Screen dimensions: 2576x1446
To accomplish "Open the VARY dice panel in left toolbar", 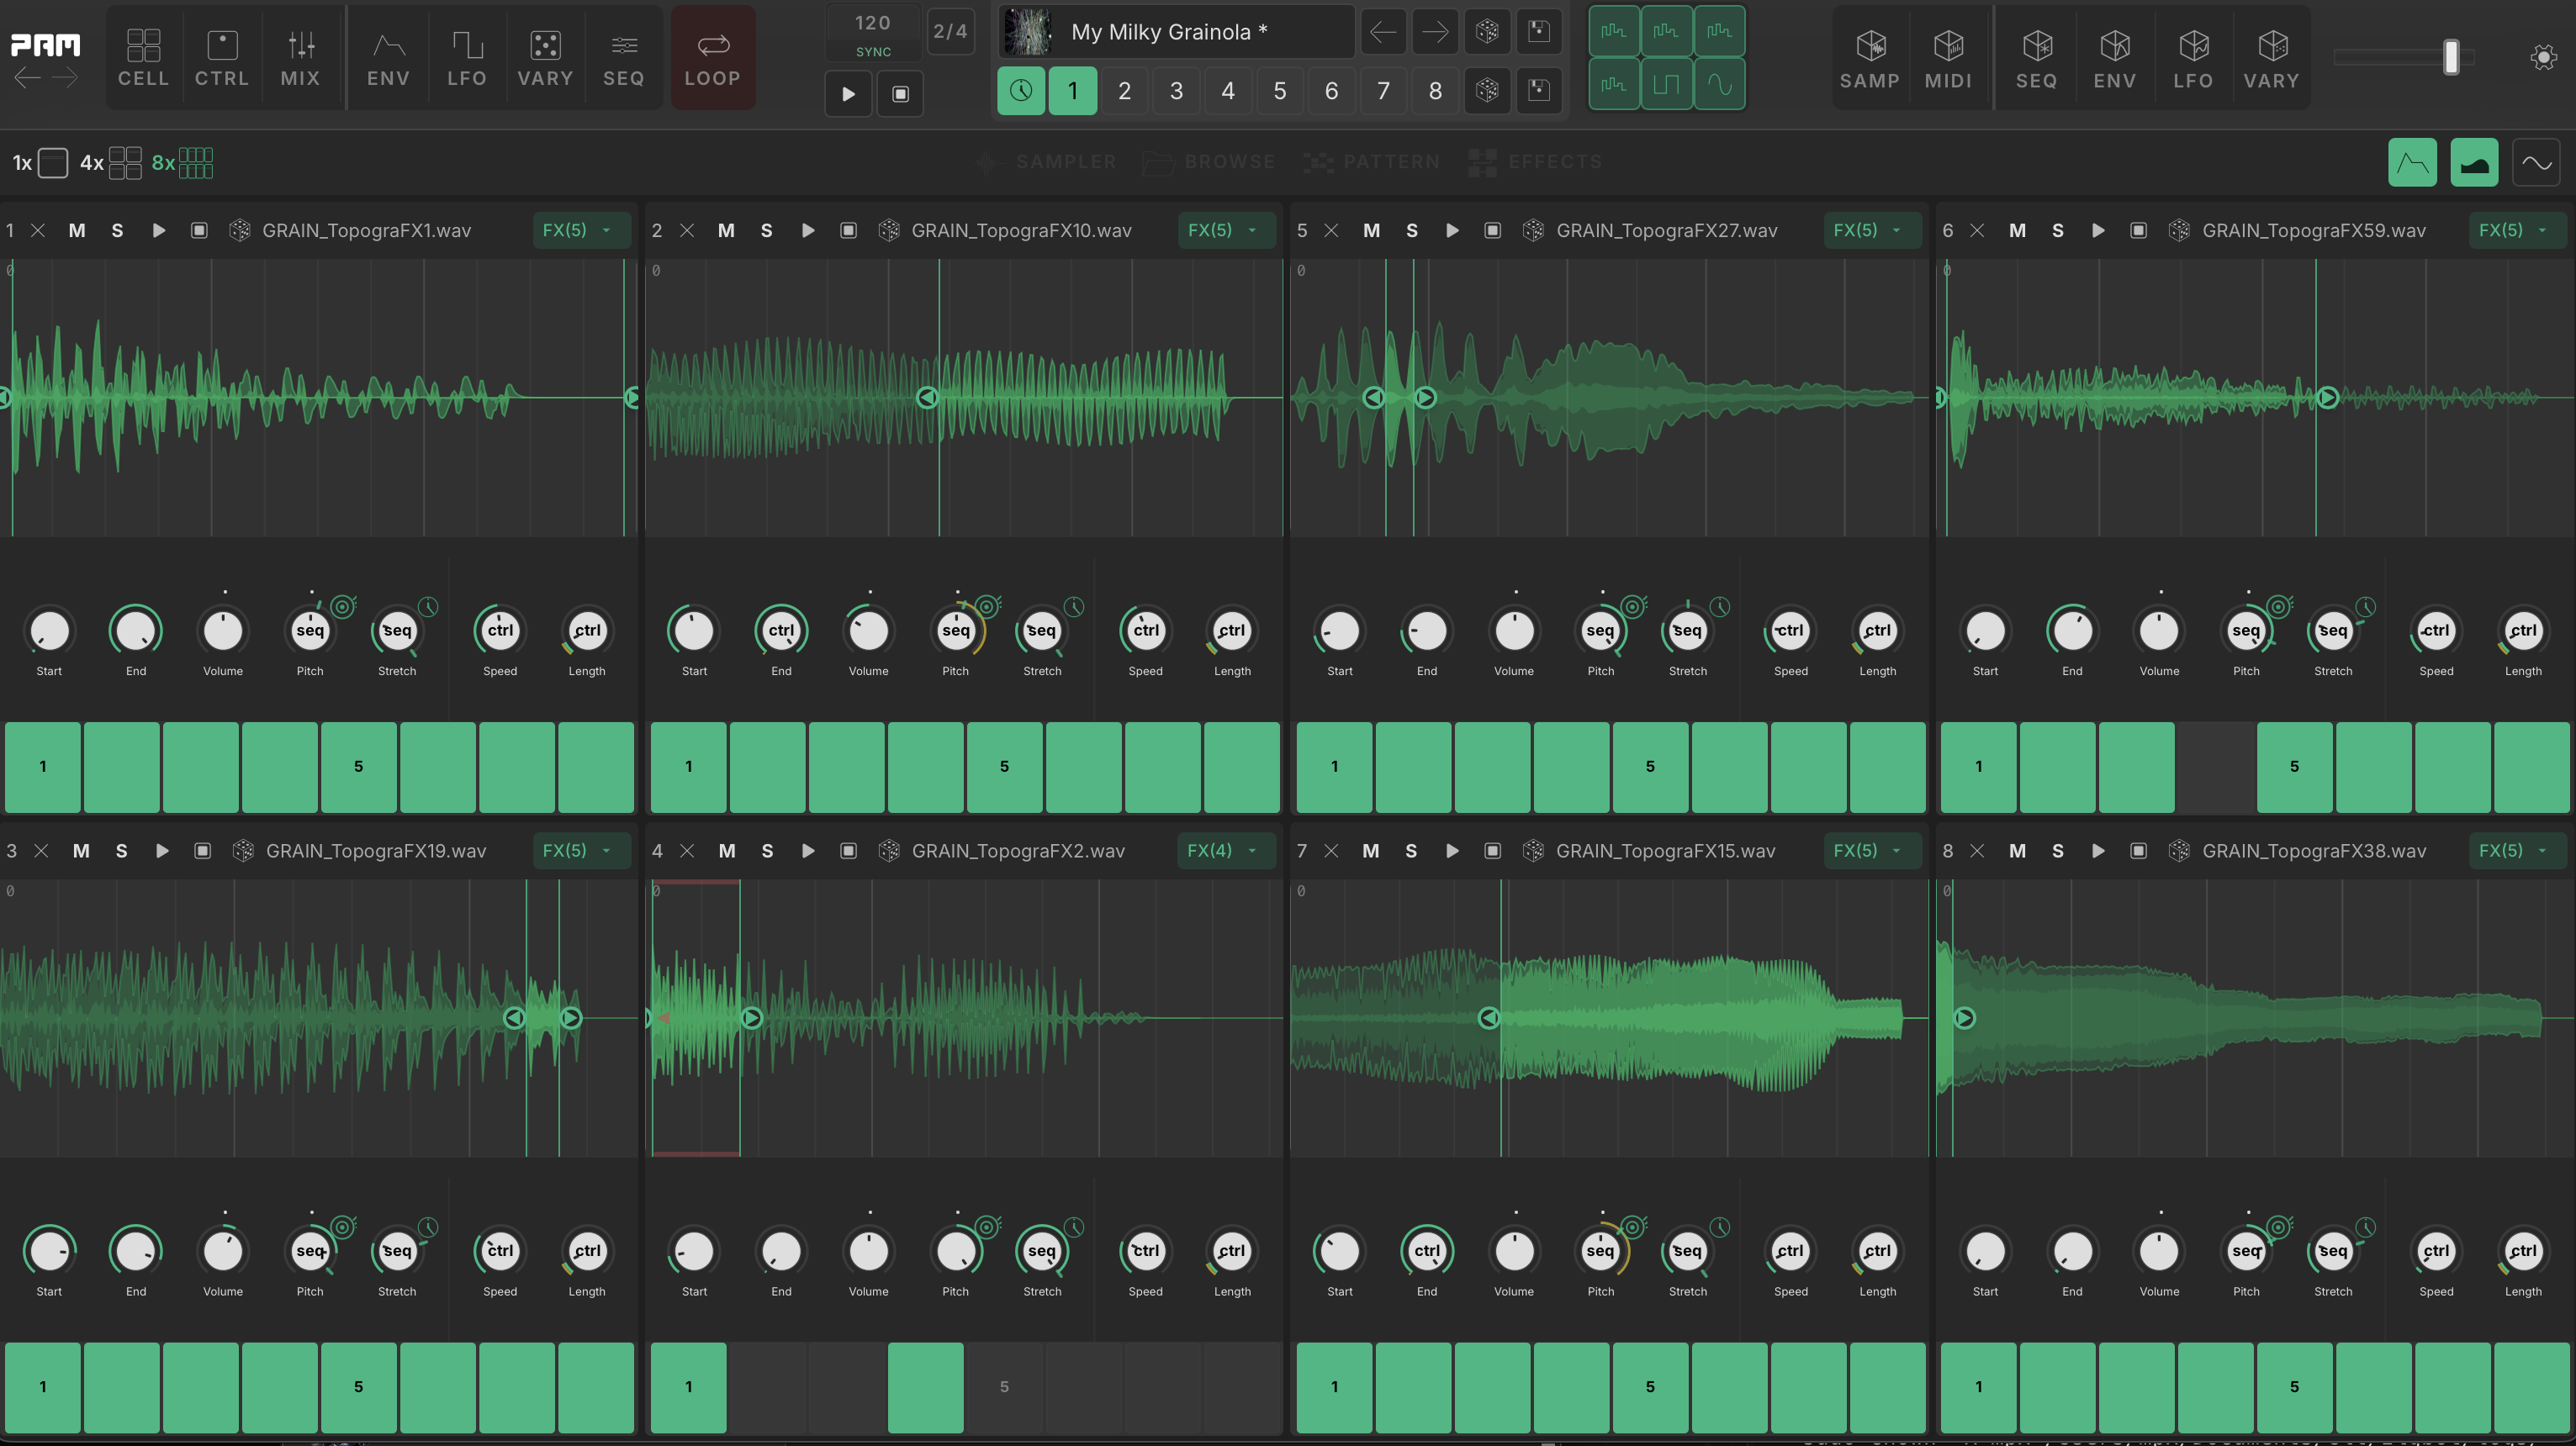I will coord(544,57).
